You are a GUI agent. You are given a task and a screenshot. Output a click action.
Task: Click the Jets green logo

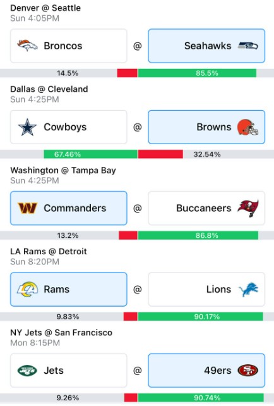27,371
